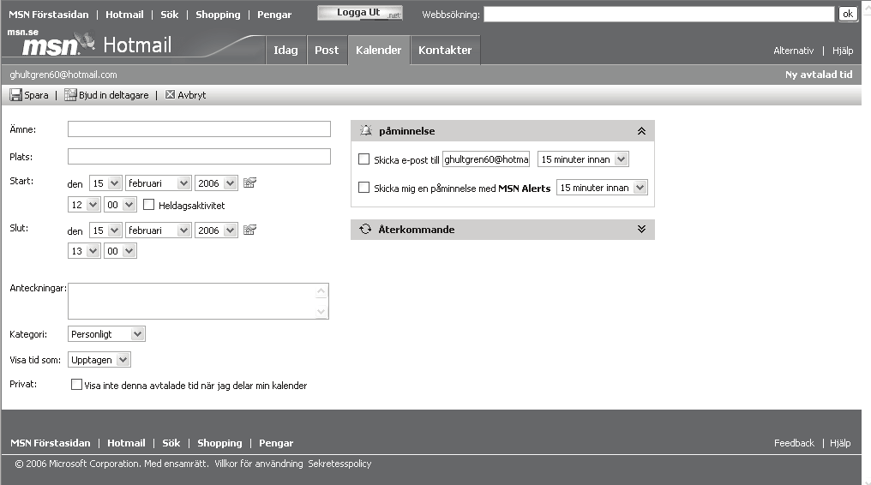The height and width of the screenshot is (485, 871).
Task: Open the footer Sök link
Action: pos(171,443)
